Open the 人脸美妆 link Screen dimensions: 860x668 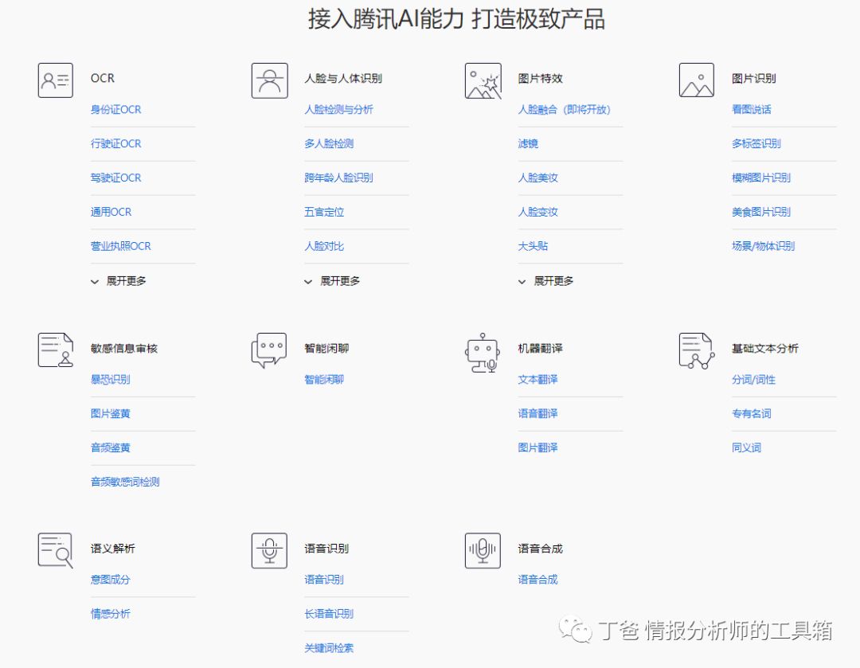[538, 178]
